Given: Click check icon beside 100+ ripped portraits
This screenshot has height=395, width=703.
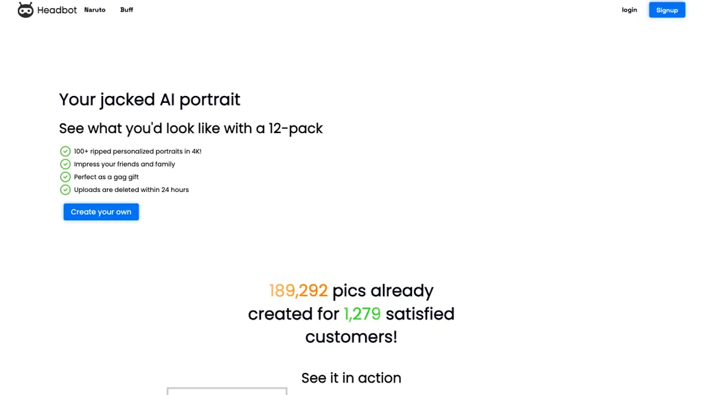Looking at the screenshot, I should pyautogui.click(x=65, y=152).
